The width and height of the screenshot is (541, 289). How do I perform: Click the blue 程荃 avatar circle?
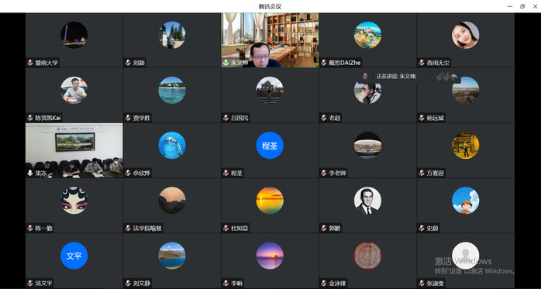[x=270, y=145]
